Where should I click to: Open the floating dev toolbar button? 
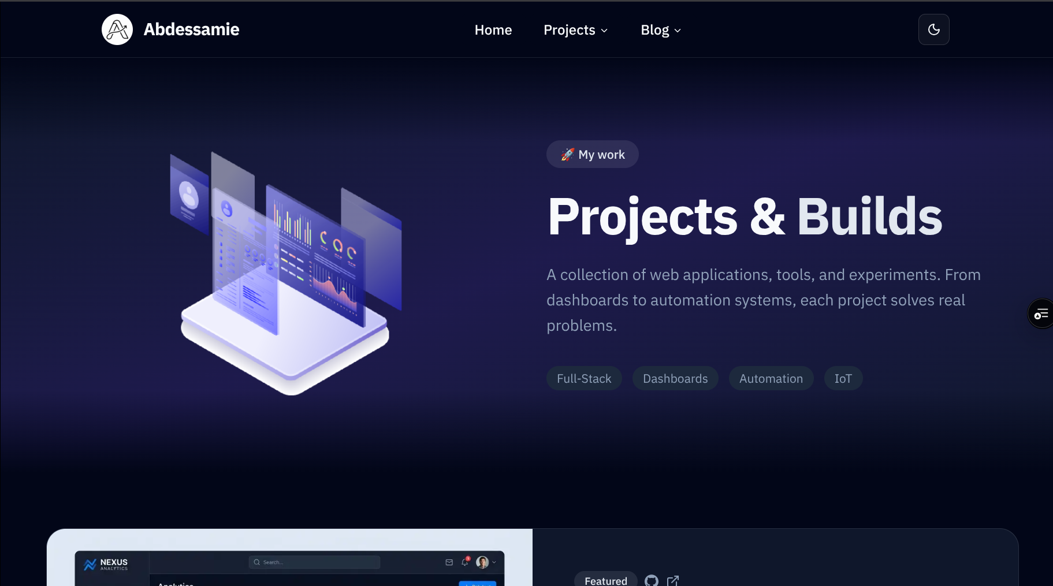(1041, 313)
